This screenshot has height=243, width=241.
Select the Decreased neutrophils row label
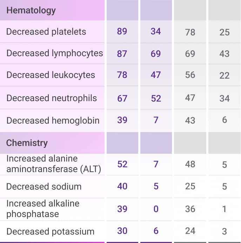pyautogui.click(x=52, y=98)
